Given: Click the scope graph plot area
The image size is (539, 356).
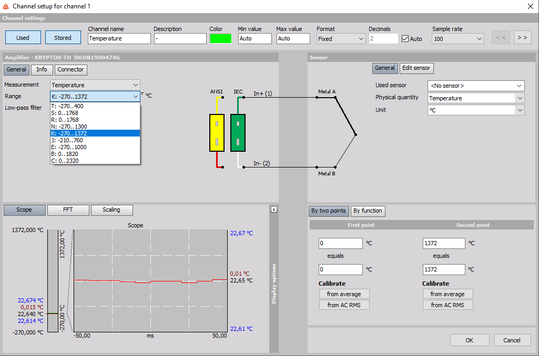Looking at the screenshot, I should (x=150, y=281).
